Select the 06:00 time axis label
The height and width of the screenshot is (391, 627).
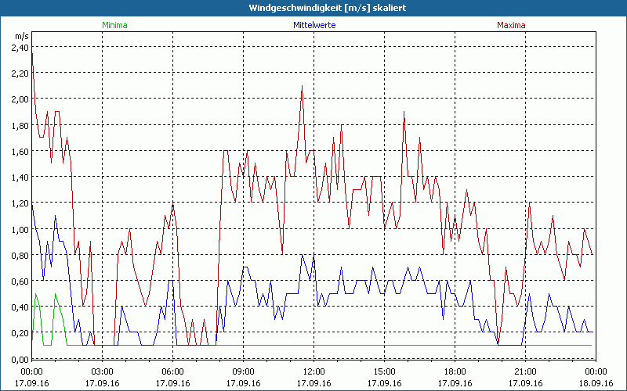click(173, 371)
